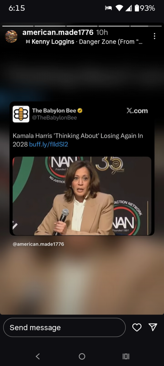Tap the embedded tweet photo thumbnail
This screenshot has height=366, width=164.
point(82,196)
